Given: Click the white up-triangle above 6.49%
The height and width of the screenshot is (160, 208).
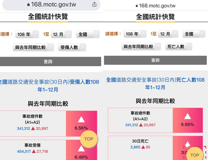Looking at the screenshot, I should [81, 149].
